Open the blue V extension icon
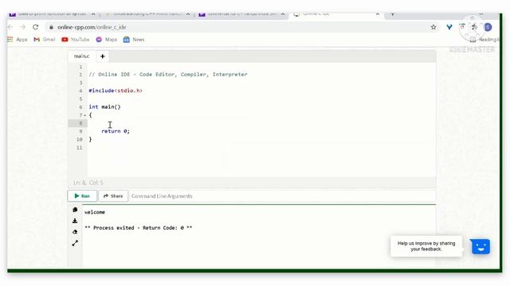The image size is (510, 286). click(x=449, y=27)
